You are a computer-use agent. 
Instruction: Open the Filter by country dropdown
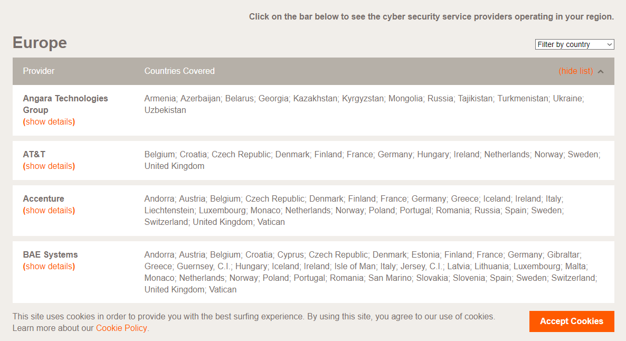[574, 44]
